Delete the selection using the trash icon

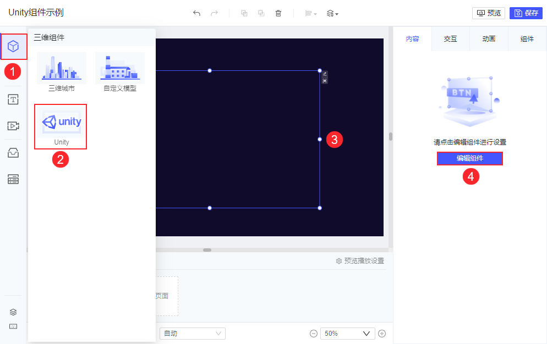coord(278,13)
